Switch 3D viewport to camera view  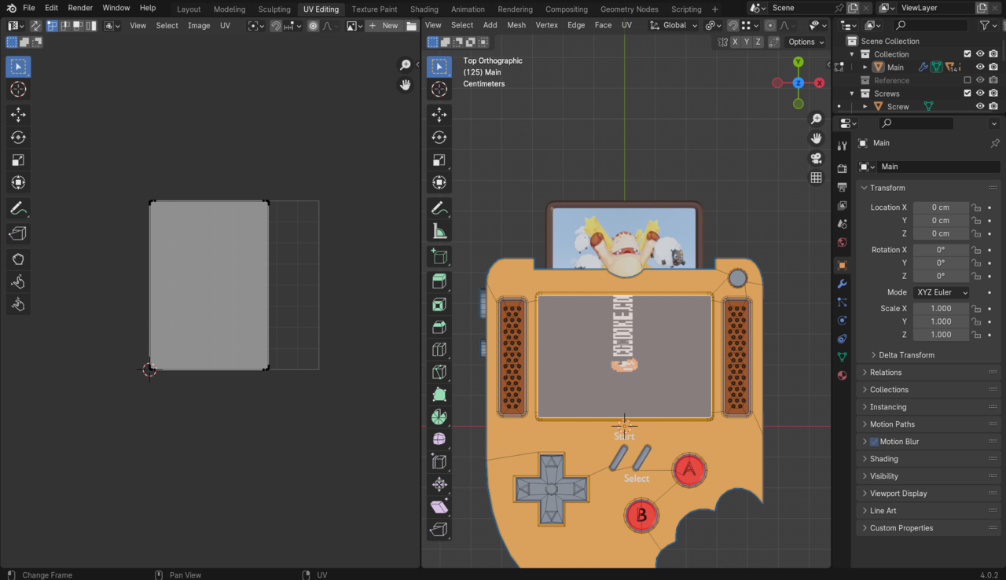[817, 158]
